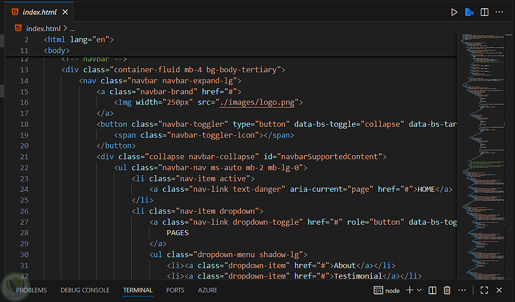The width and height of the screenshot is (515, 302).
Task: Run the code with the play button
Action: coord(454,12)
